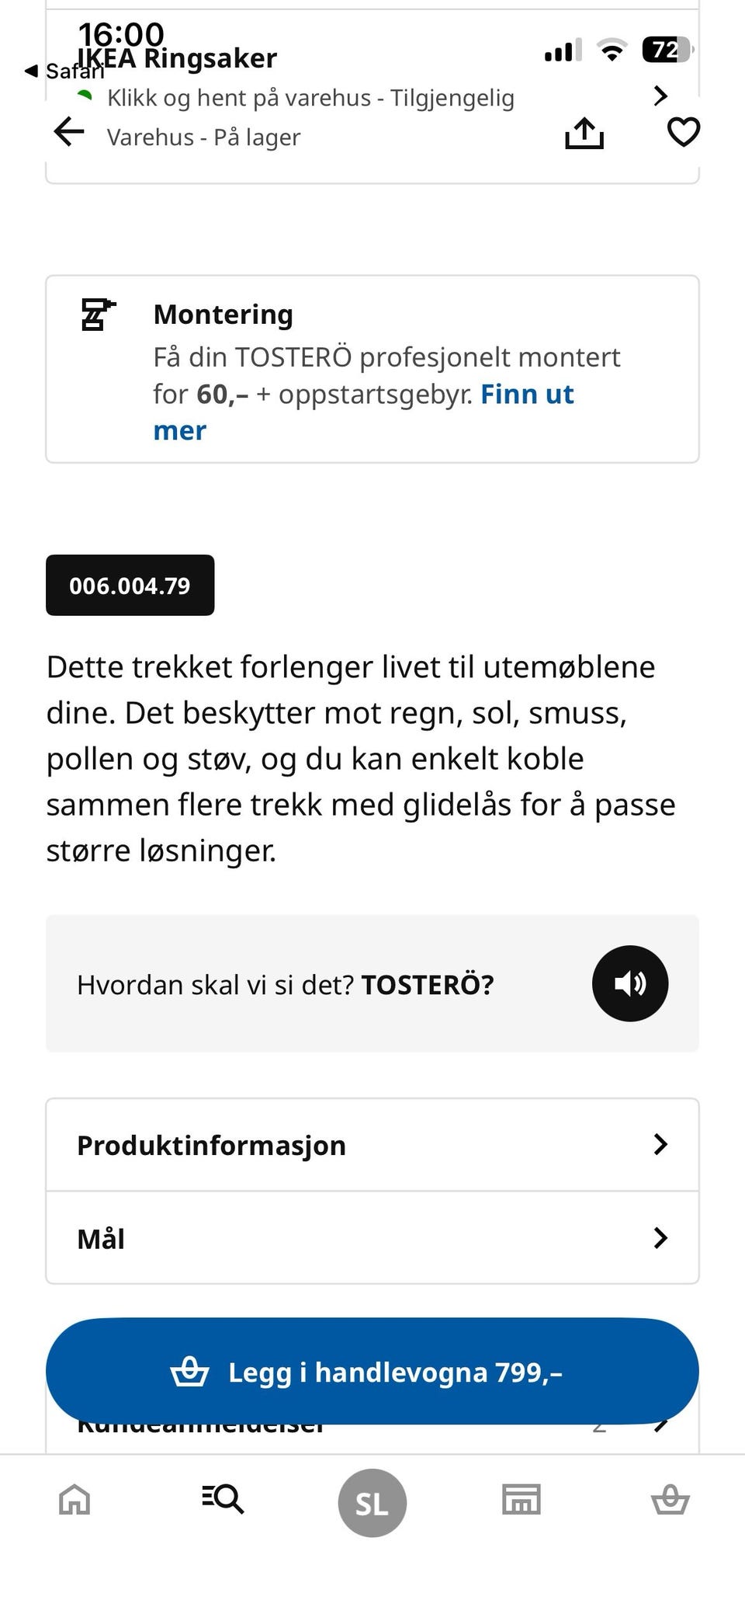Add product to favorites with heart icon
Screen dimensions: 745x1614
(684, 131)
